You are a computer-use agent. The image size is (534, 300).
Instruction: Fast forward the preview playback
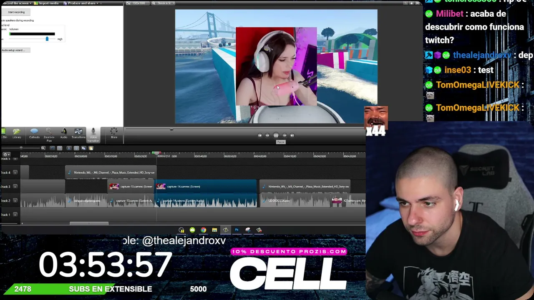[284, 135]
